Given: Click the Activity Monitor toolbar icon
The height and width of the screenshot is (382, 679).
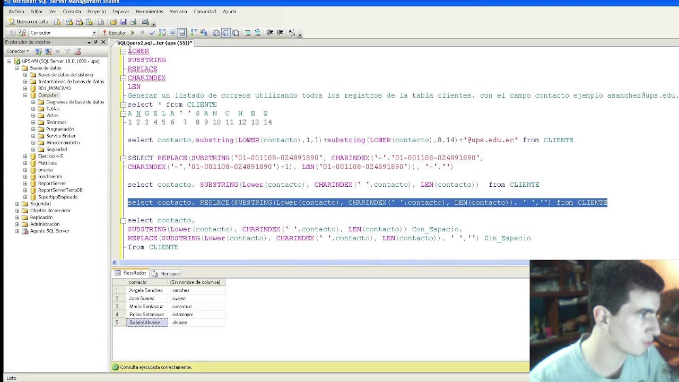Looking at the screenshot, I should point(145,22).
